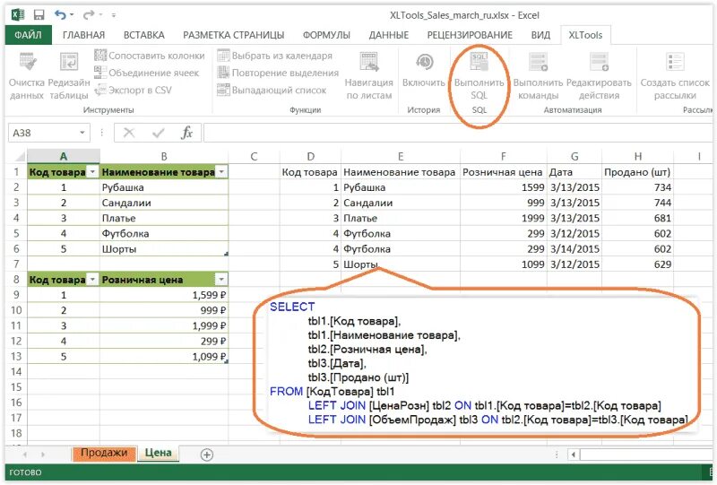
Task: Click cell B4 containing Платье
Action: pyautogui.click(x=164, y=218)
